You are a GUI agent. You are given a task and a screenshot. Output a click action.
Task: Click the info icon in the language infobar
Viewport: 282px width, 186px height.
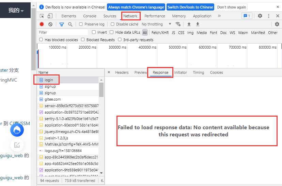(x=41, y=7)
